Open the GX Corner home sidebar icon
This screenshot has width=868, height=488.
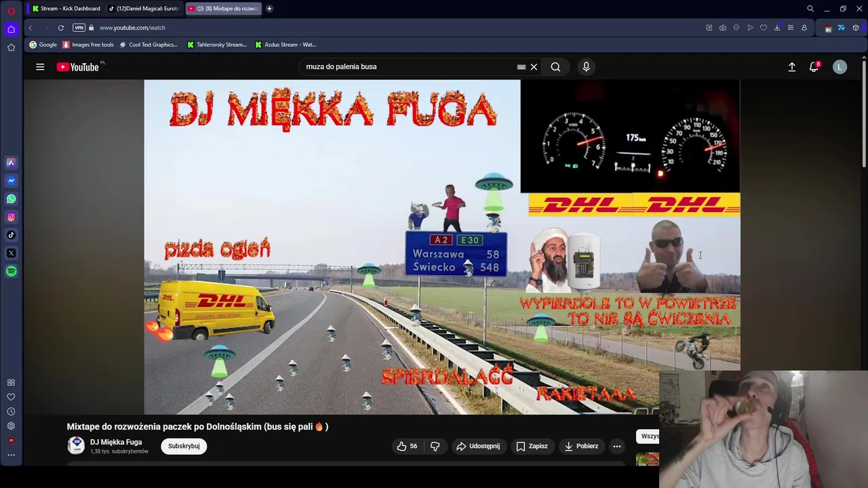point(11,29)
